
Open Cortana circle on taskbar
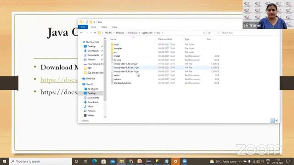tap(76, 161)
